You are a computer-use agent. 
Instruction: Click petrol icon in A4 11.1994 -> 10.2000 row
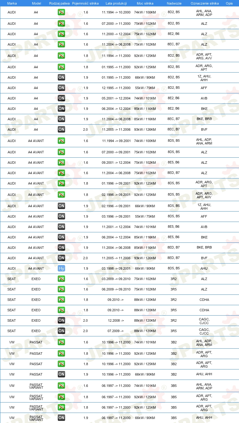click(x=61, y=13)
